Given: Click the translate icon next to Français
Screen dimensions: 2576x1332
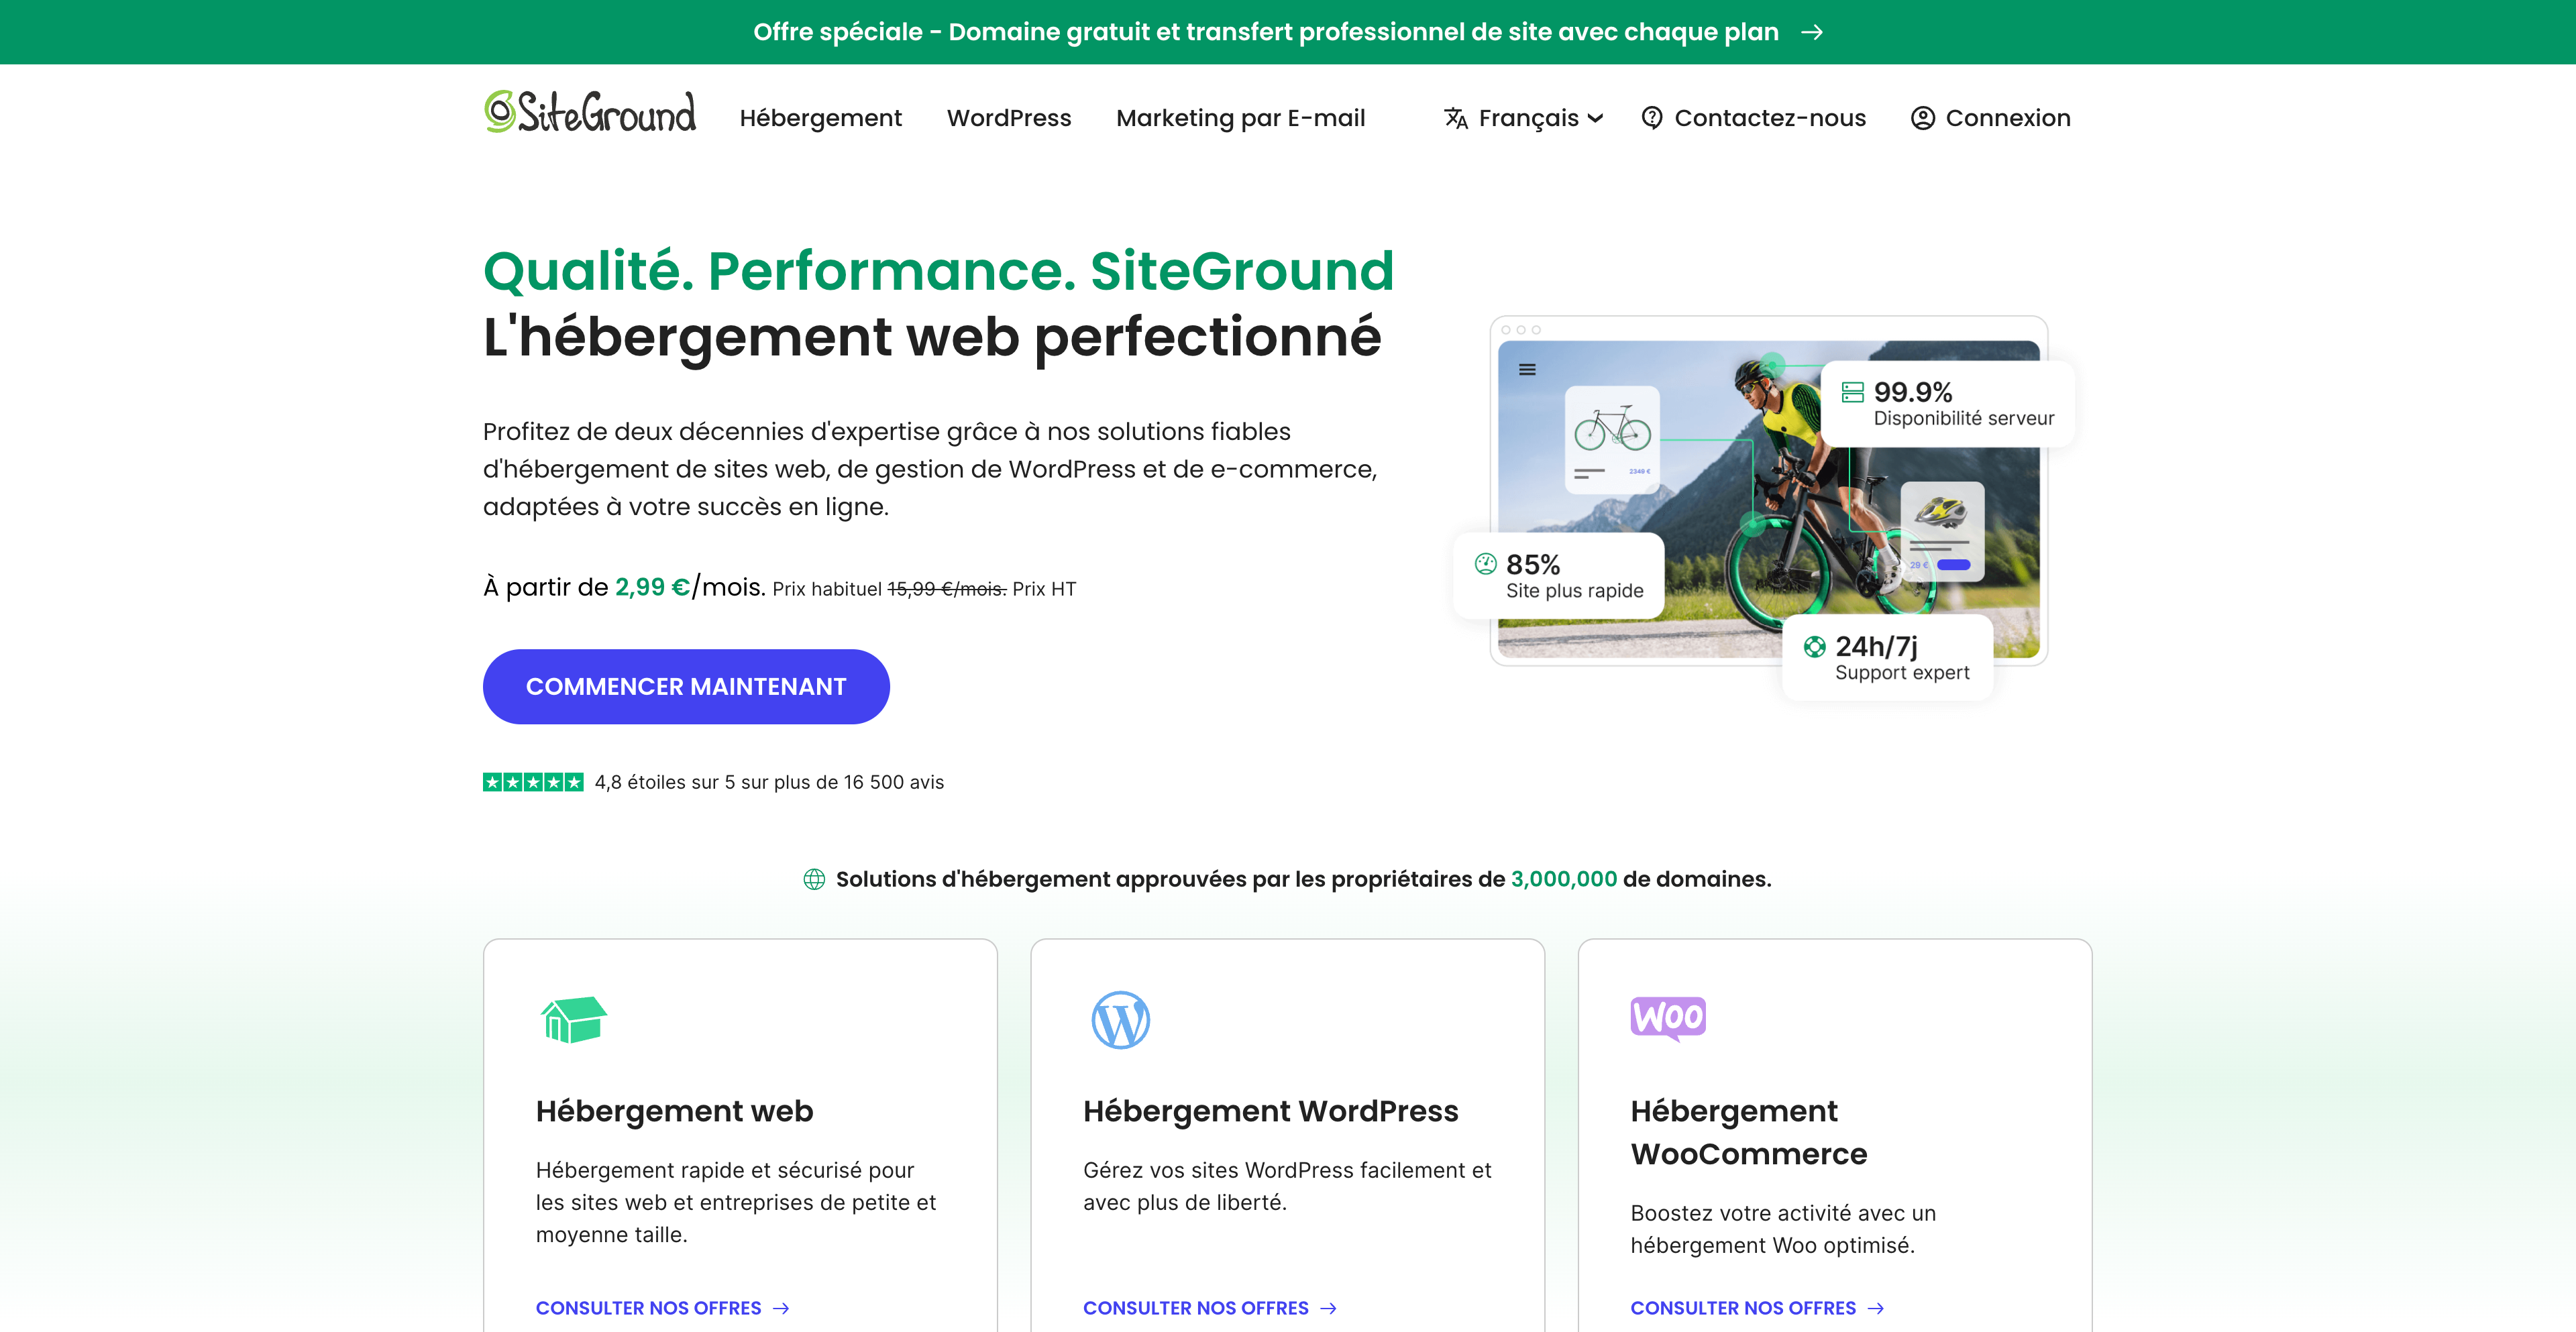Looking at the screenshot, I should [1456, 118].
